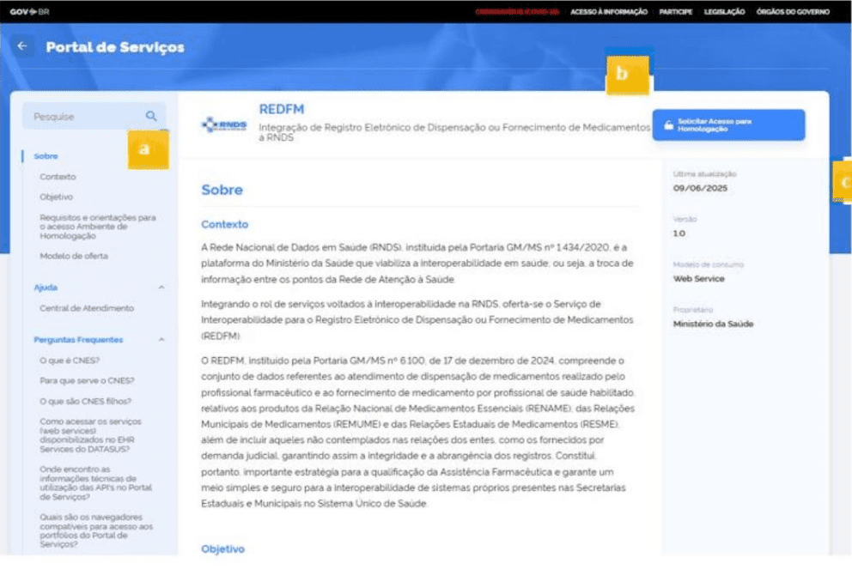Open ACESSO À INFORMAÇÃO in the top bar
Screen dimensions: 852x570
tap(609, 11)
